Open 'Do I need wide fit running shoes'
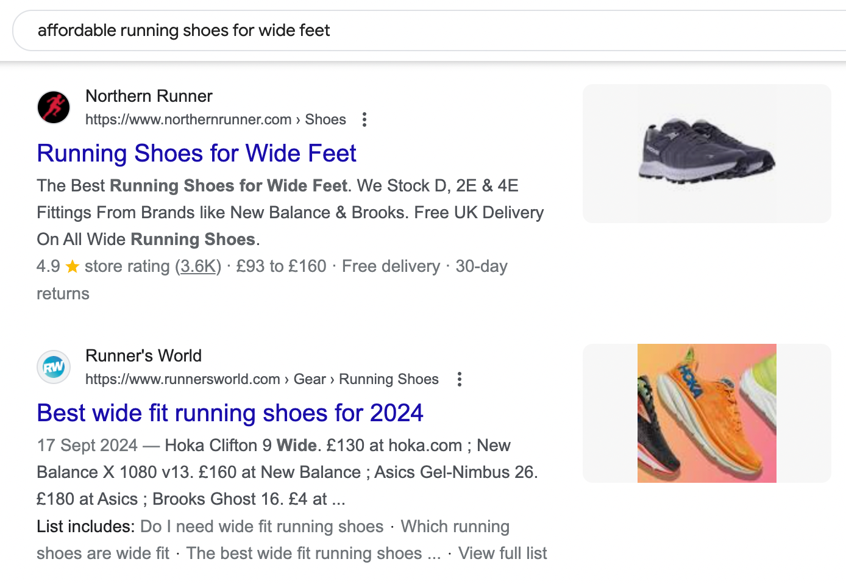846x584 pixels. [x=261, y=526]
